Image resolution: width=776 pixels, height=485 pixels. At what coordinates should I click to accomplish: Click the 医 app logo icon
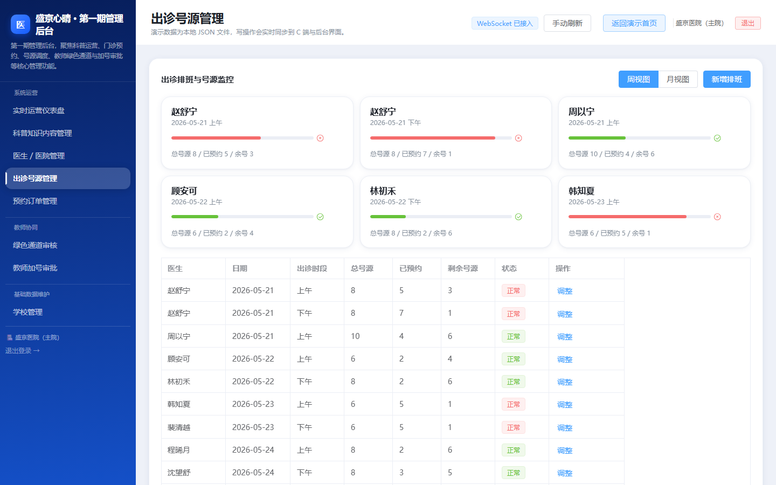(20, 24)
